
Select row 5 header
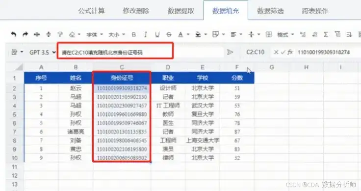[15, 114]
